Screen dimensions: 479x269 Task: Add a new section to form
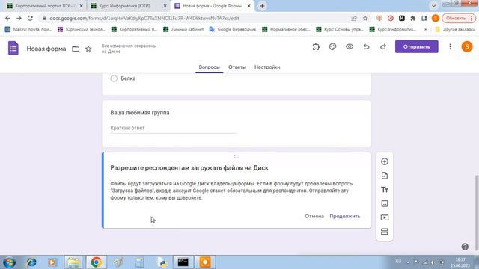click(x=384, y=232)
